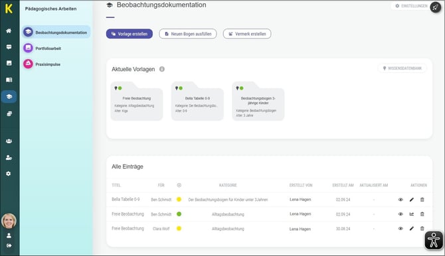Open Beobachtungsdokumentation in the side menu
Screen dimensions: 445x256
[x=56, y=32]
